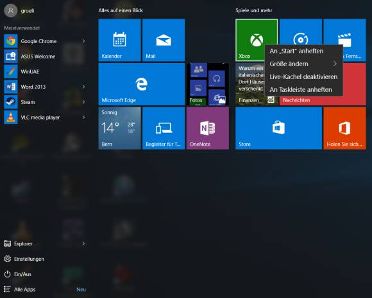Click the Google Chrome icon in Meistverwendet
Image resolution: width=372 pixels, height=298 pixels.
[11, 41]
